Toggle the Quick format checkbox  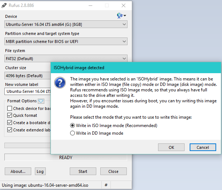[9, 115]
